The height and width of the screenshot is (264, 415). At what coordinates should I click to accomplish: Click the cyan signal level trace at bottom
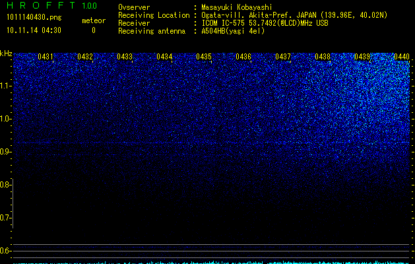click(211, 263)
